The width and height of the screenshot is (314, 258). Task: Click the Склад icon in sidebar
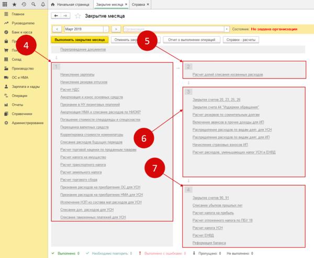point(6,59)
